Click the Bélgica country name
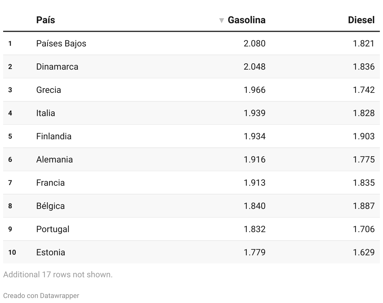The height and width of the screenshot is (303, 383). coord(51,206)
